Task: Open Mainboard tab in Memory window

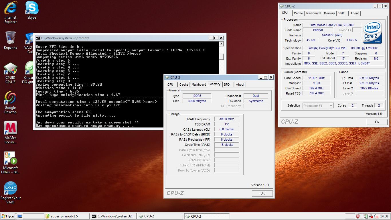Action: (199, 85)
